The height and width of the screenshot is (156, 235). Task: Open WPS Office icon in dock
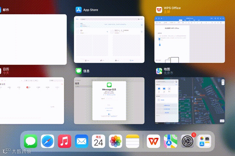coord(153,141)
